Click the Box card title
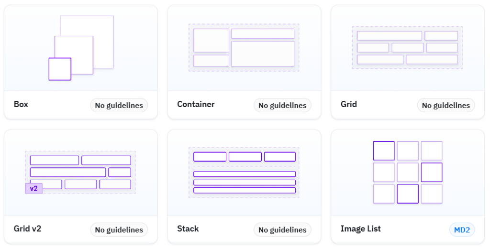 (21, 104)
